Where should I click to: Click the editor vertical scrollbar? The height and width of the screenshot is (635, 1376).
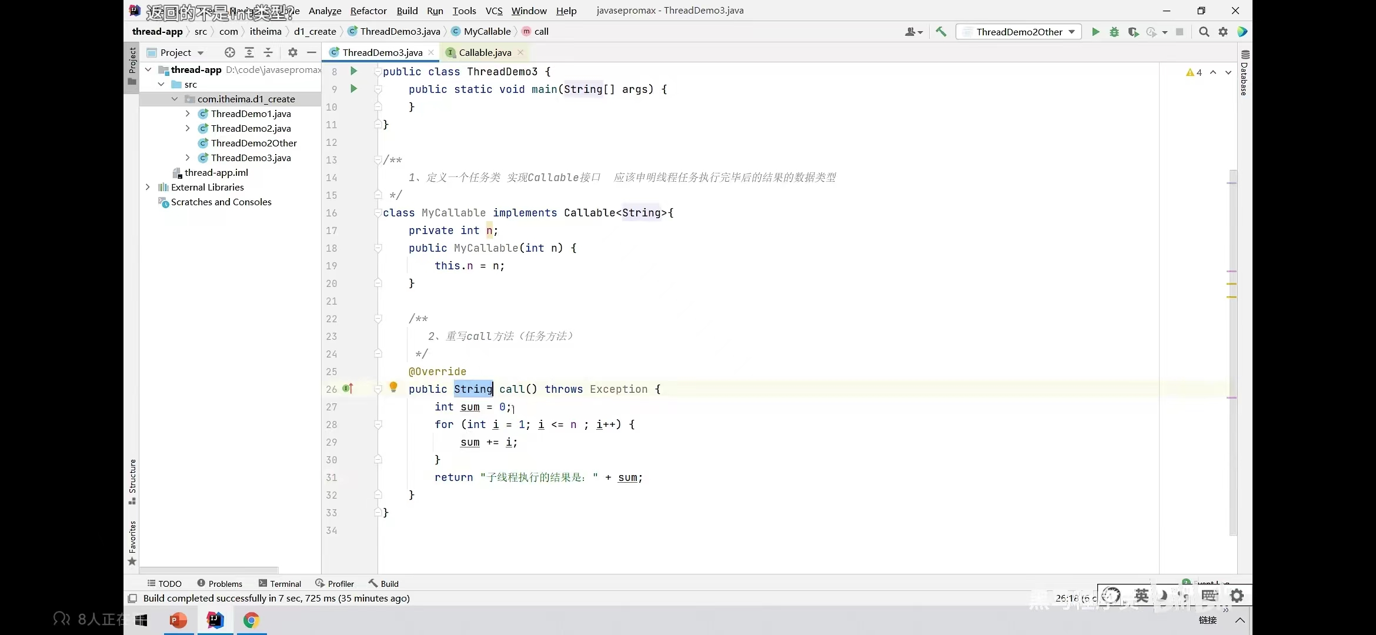pyautogui.click(x=1233, y=353)
